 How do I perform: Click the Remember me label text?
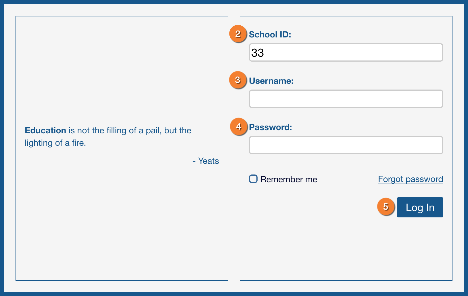[x=289, y=179]
